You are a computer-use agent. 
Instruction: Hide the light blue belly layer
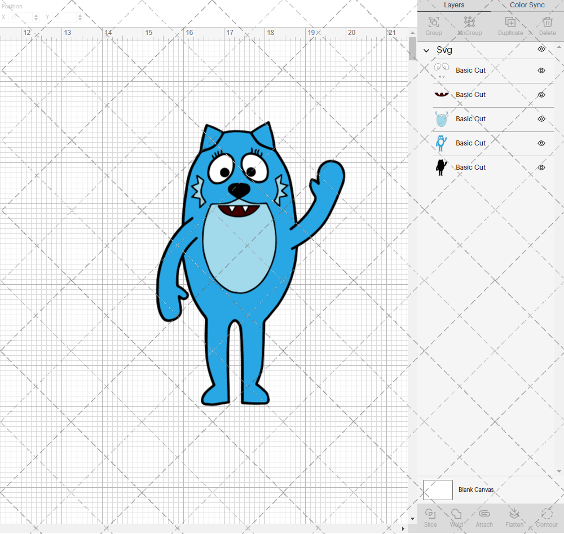point(541,119)
